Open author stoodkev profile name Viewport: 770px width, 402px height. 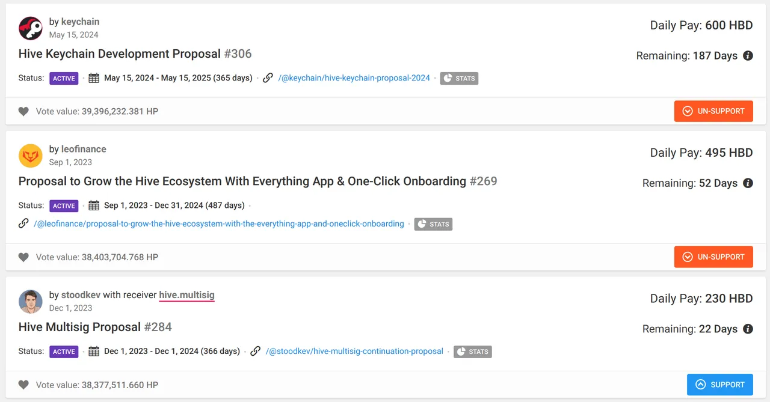click(81, 295)
